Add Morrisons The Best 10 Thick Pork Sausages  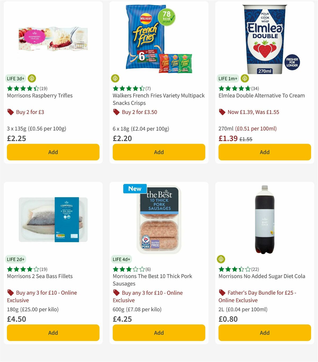click(158, 333)
